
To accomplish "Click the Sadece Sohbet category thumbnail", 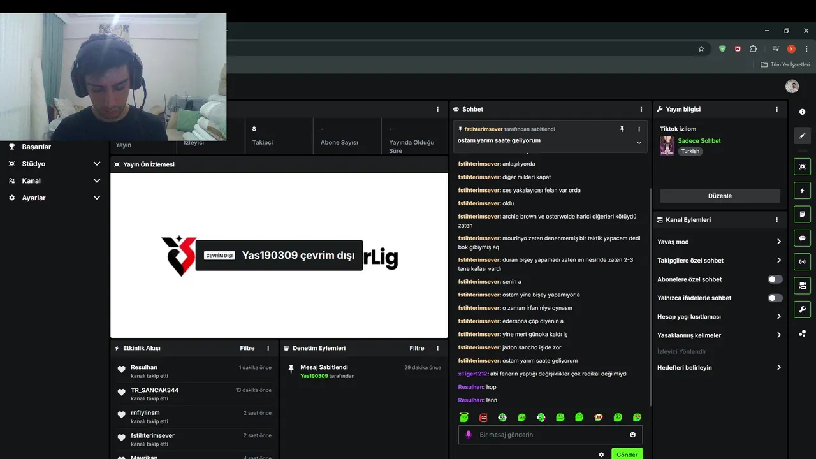I will pos(667,146).
